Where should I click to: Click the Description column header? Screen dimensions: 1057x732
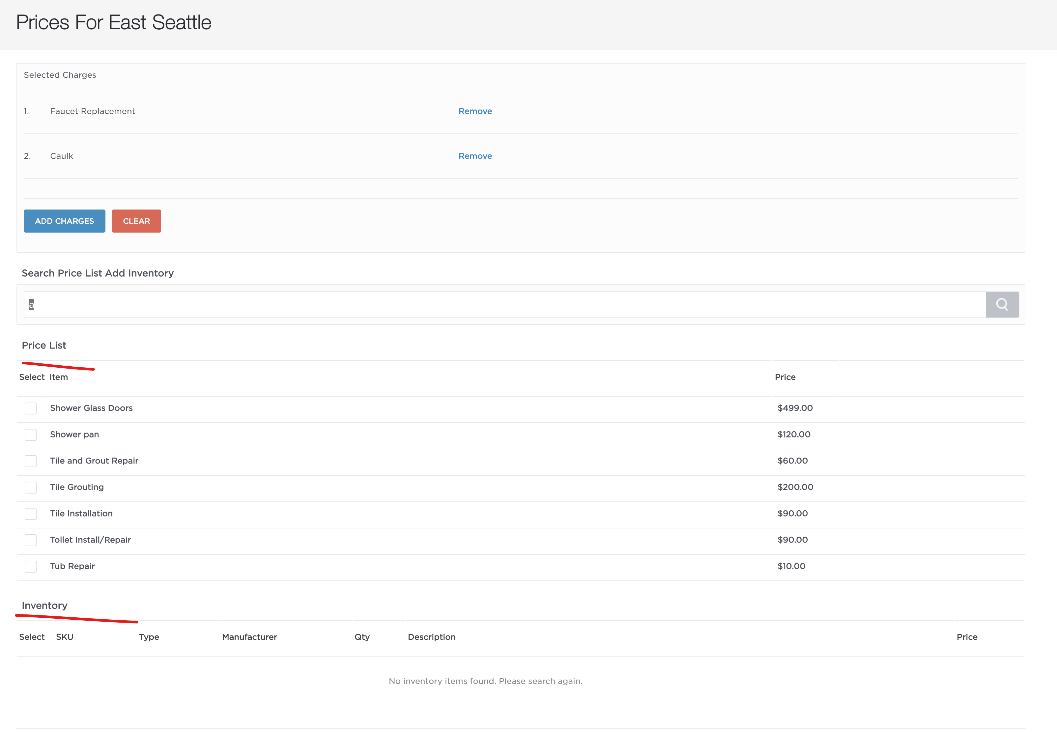tap(432, 637)
